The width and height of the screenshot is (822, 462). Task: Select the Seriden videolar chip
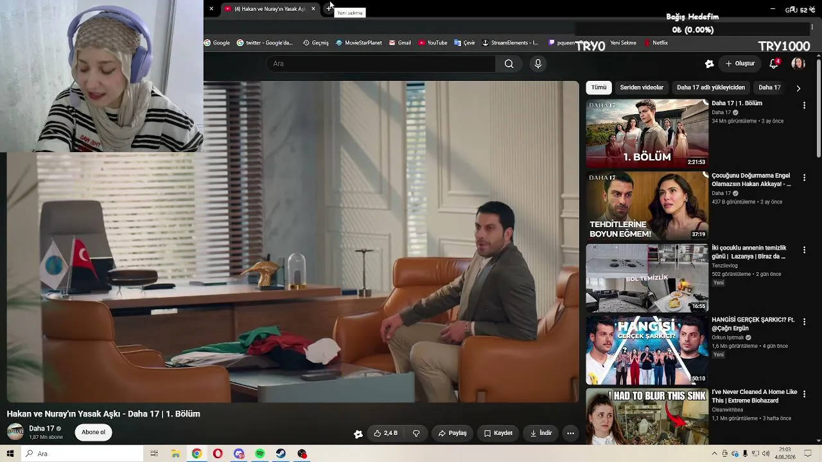pyautogui.click(x=642, y=87)
